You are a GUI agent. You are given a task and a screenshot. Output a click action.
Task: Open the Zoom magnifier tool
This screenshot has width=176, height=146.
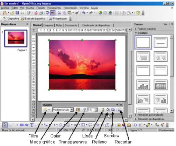(129, 13)
